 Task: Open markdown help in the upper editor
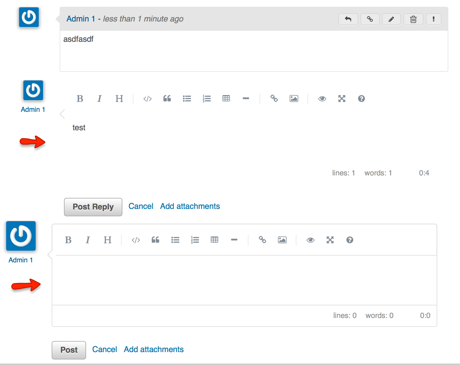click(361, 99)
